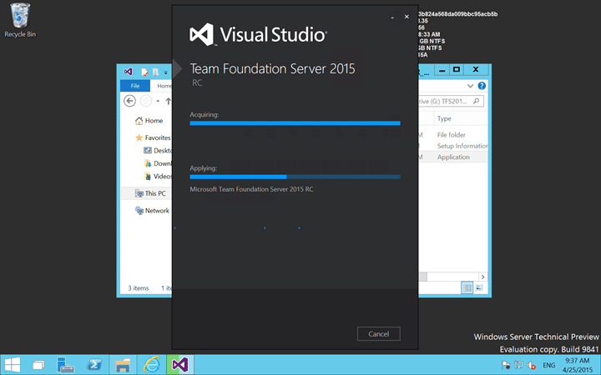Close the File Explorer window
This screenshot has width=601, height=375.
476,70
